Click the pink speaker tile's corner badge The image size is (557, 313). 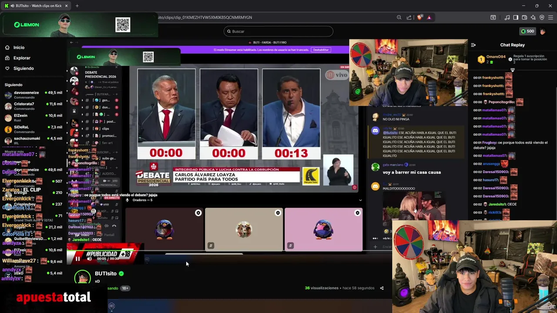[357, 213]
